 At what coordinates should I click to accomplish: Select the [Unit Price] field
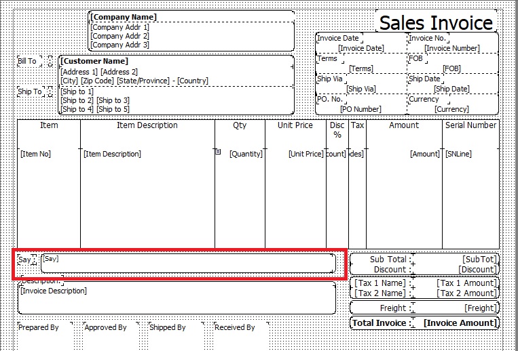point(306,154)
